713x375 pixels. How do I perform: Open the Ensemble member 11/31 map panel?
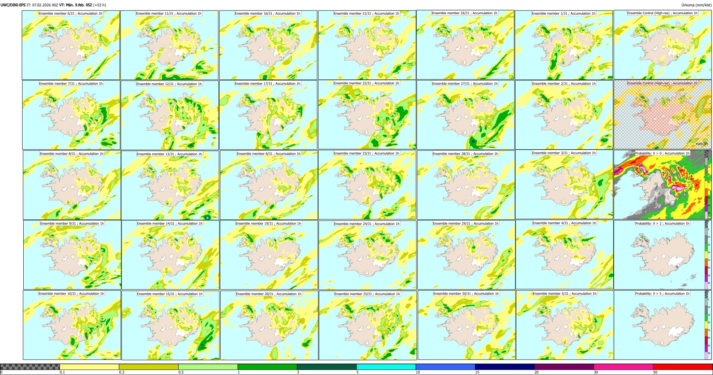[169, 45]
